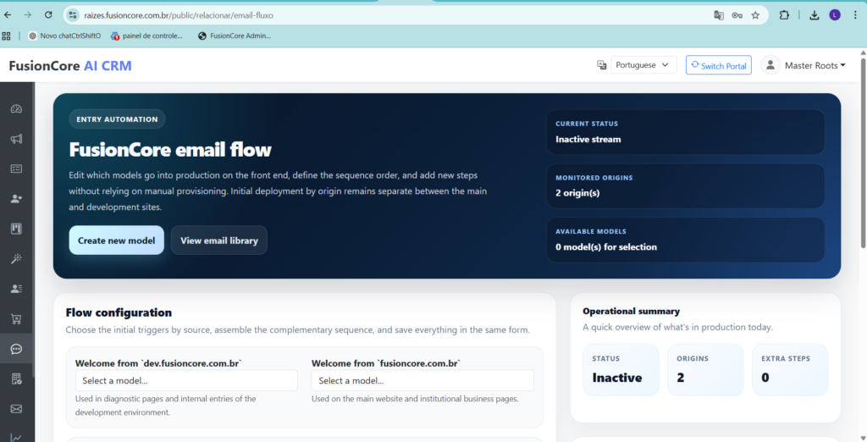867x442 pixels.
Task: Open the browser extensions puzzle icon
Action: pos(784,15)
